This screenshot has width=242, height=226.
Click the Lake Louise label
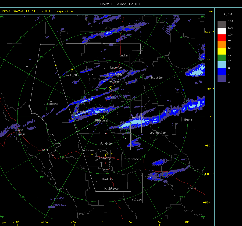(x=21, y=132)
